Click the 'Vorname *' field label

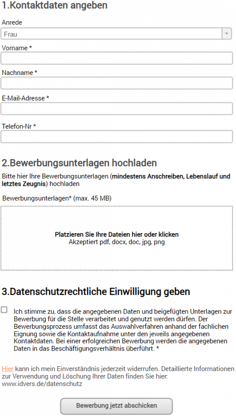(17, 48)
